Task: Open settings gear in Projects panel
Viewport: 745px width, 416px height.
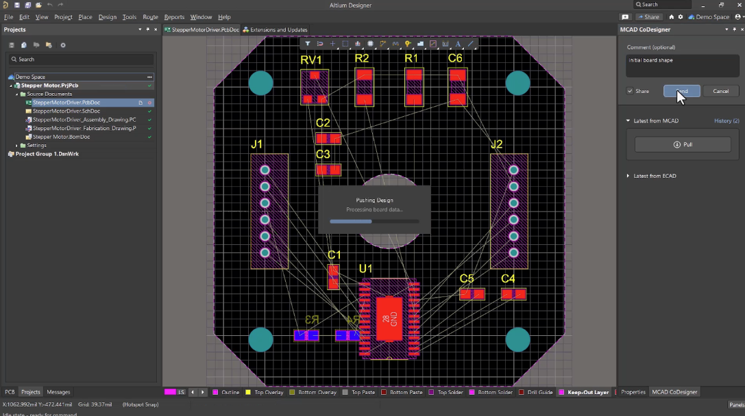Action: (x=63, y=45)
